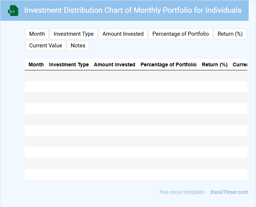Click the Investment Type column header
256x207 pixels.
click(x=69, y=65)
